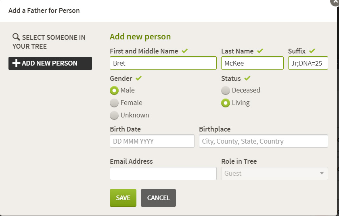Click the green checkmark beside First and Middle Name

185,51
